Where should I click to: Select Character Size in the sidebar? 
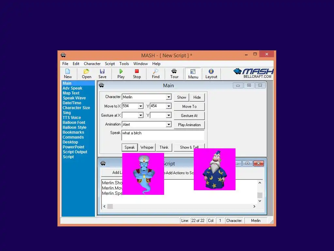[76, 108]
